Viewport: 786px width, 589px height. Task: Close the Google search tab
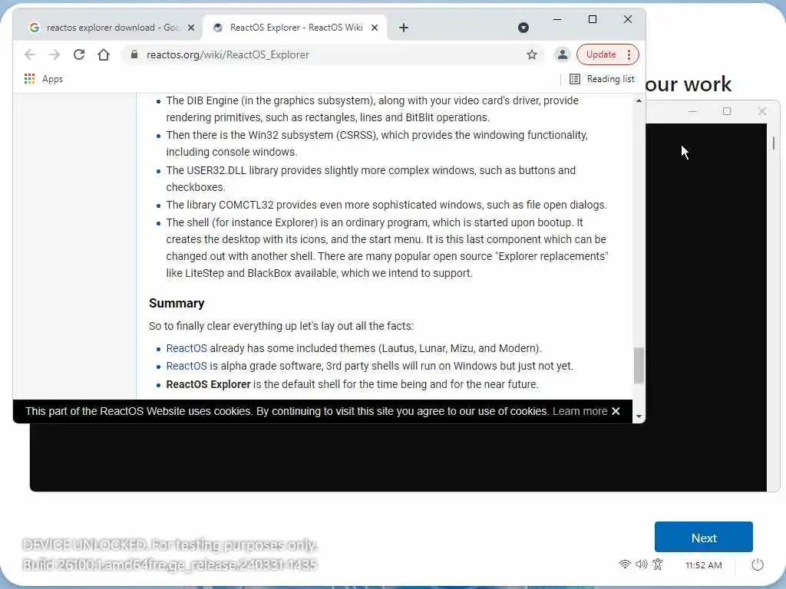pyautogui.click(x=191, y=28)
